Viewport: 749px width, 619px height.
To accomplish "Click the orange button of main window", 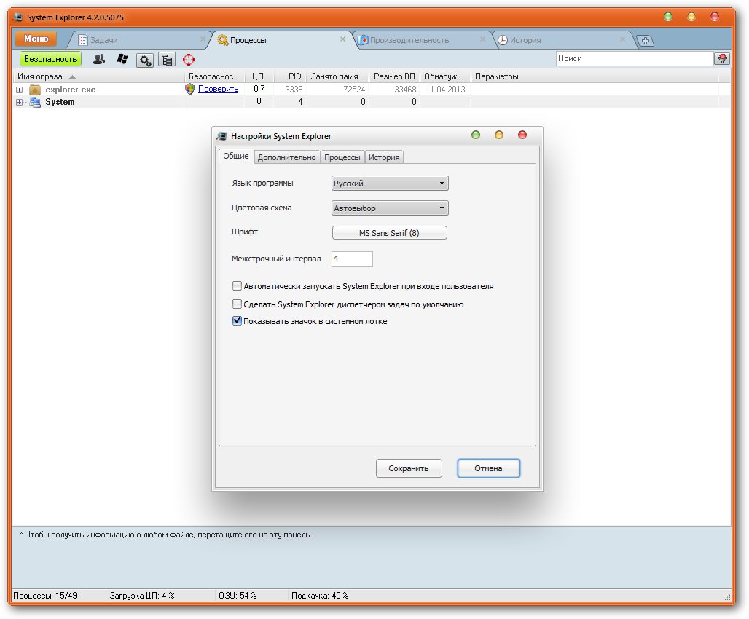I will pos(691,17).
